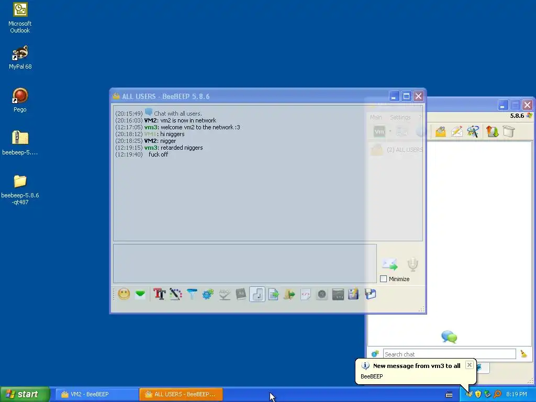Viewport: 536px width, 402px height.
Task: Click the send file document icon
Action: pos(273,294)
